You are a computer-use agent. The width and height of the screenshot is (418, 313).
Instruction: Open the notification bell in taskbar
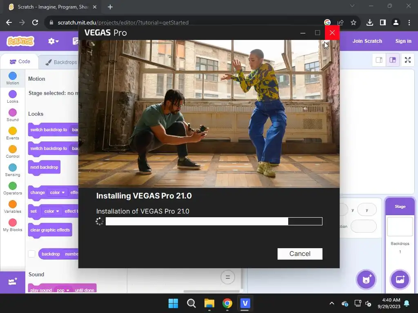coord(407,303)
